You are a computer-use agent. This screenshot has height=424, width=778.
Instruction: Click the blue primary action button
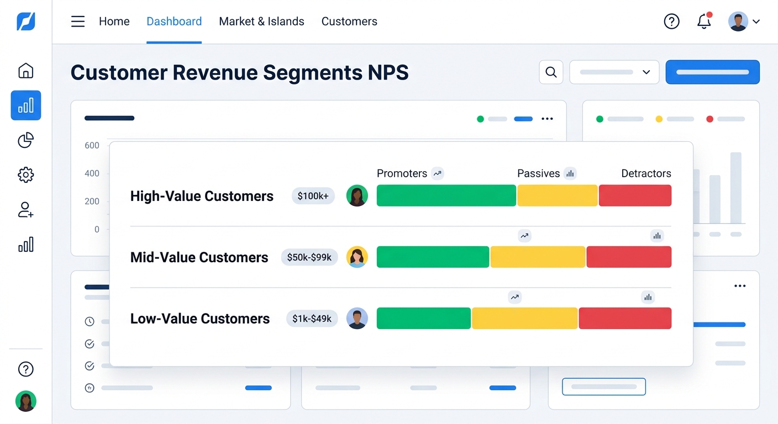[713, 72]
